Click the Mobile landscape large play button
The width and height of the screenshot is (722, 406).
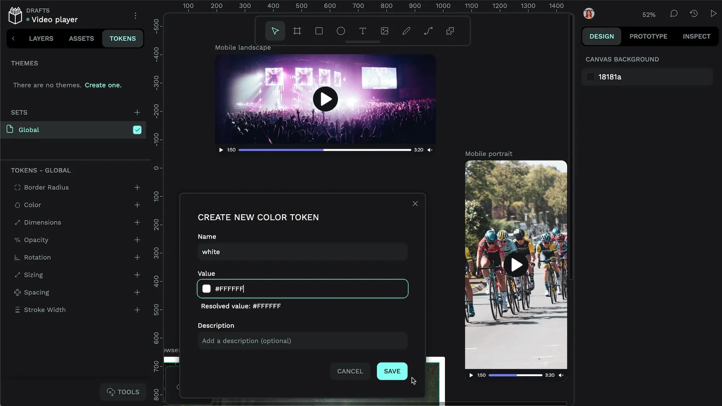[326, 99]
